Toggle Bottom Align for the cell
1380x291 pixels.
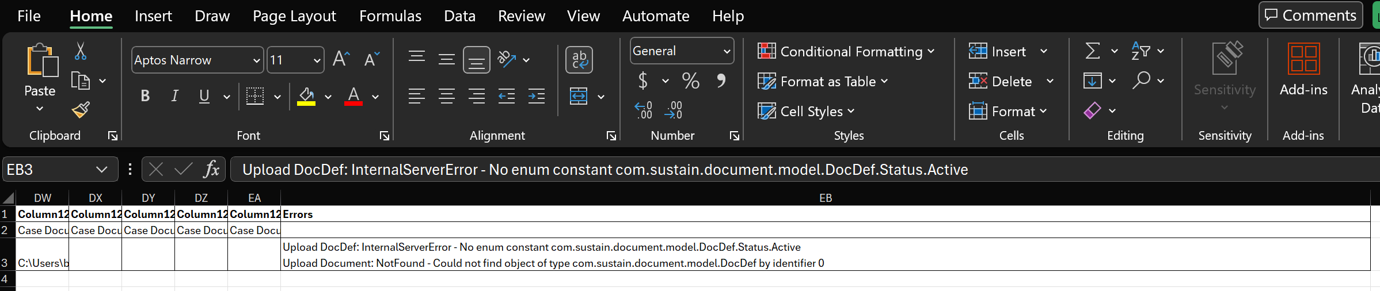pos(476,60)
